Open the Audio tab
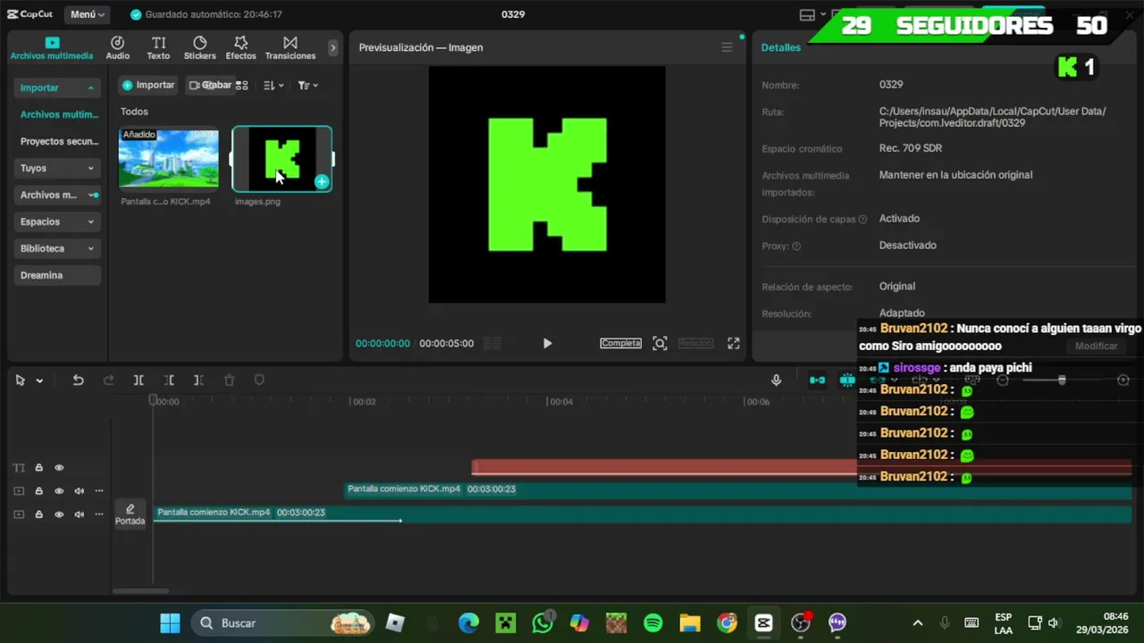 (x=117, y=48)
